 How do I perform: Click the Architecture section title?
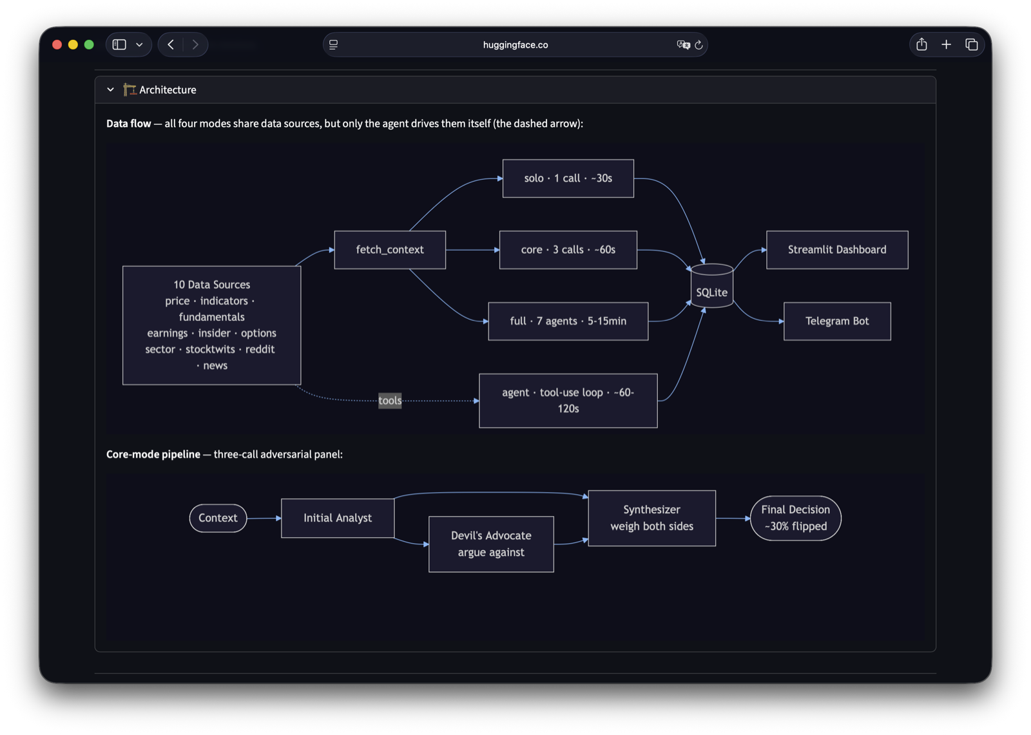click(x=168, y=90)
